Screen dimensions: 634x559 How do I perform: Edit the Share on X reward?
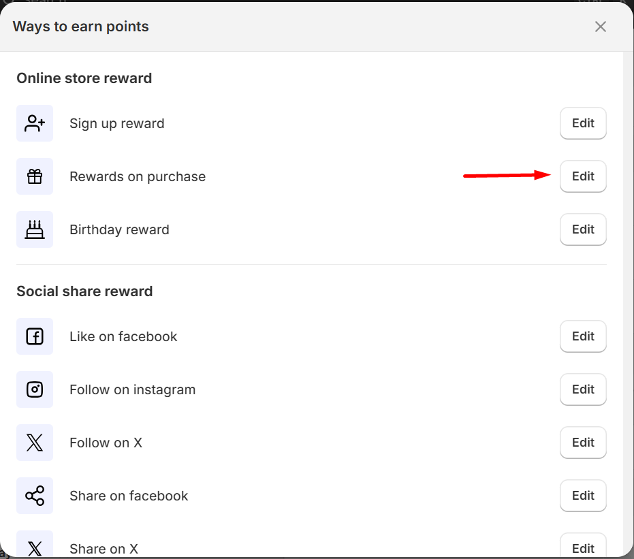coord(583,547)
